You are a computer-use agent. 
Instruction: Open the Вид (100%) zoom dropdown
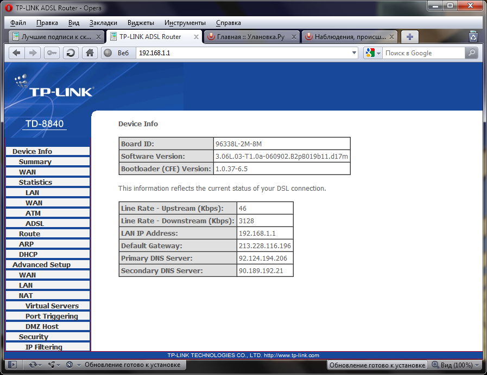pos(456,365)
